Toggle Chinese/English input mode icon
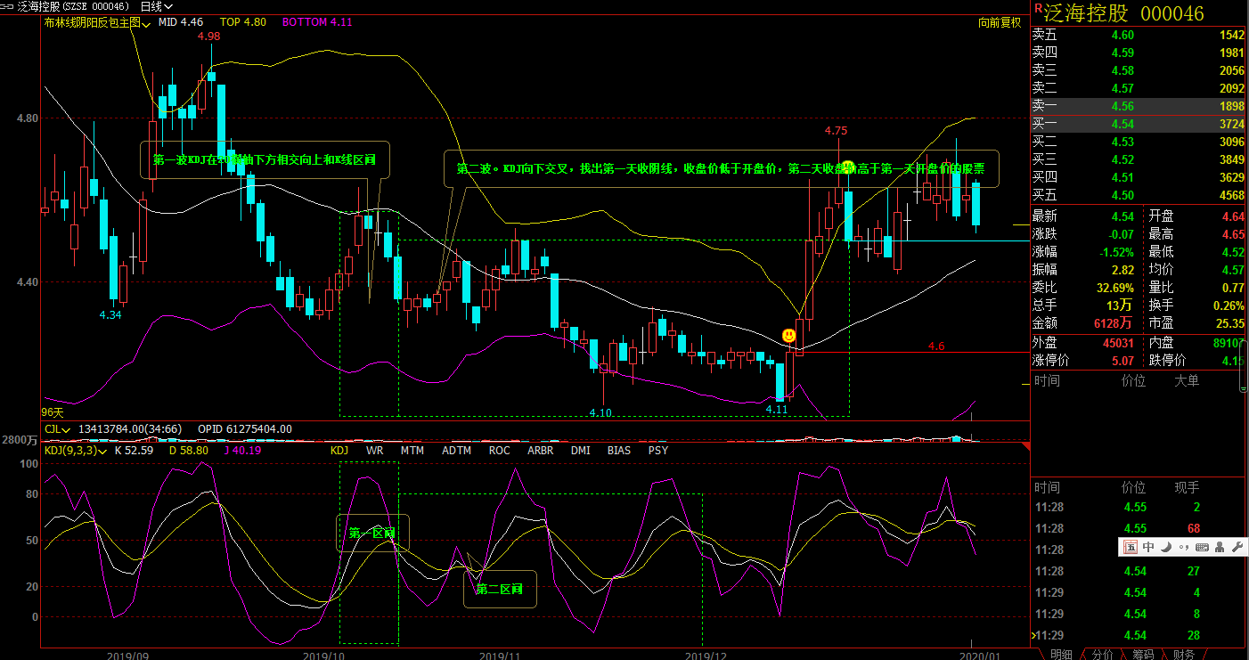This screenshot has height=660, width=1249. click(x=1148, y=547)
